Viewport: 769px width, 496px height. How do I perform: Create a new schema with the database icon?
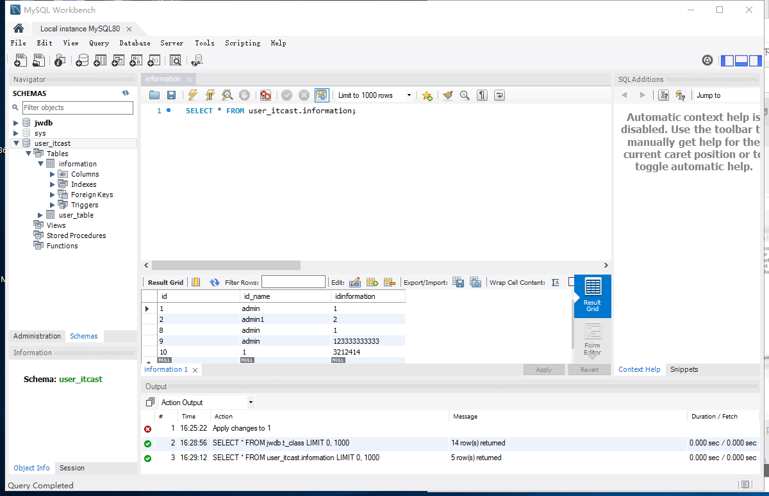point(82,60)
